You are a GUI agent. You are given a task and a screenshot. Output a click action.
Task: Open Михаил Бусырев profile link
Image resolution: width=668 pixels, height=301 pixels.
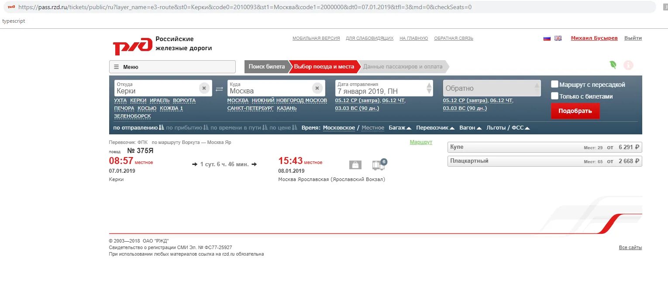(x=594, y=38)
